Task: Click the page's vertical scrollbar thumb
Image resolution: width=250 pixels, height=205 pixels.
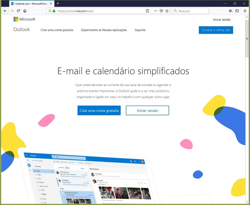Action: pos(247,39)
